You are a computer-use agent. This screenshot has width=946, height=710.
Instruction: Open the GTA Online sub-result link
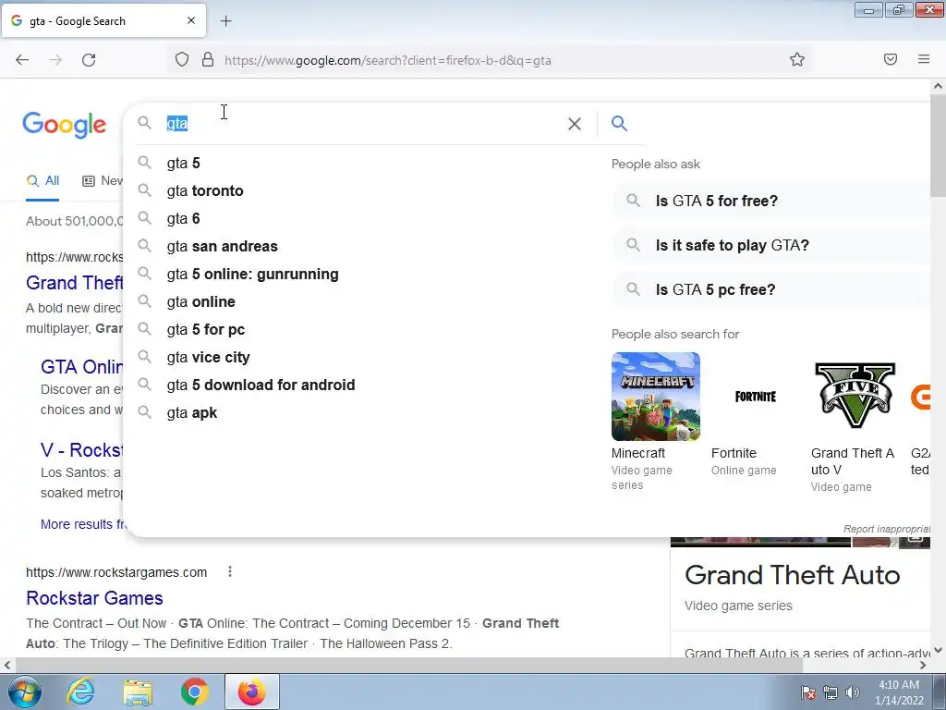tap(81, 366)
